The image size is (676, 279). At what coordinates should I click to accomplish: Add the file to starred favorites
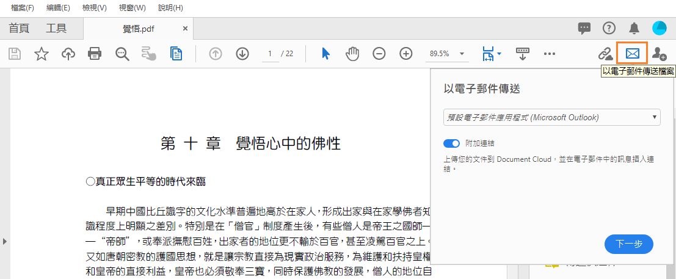click(x=42, y=54)
